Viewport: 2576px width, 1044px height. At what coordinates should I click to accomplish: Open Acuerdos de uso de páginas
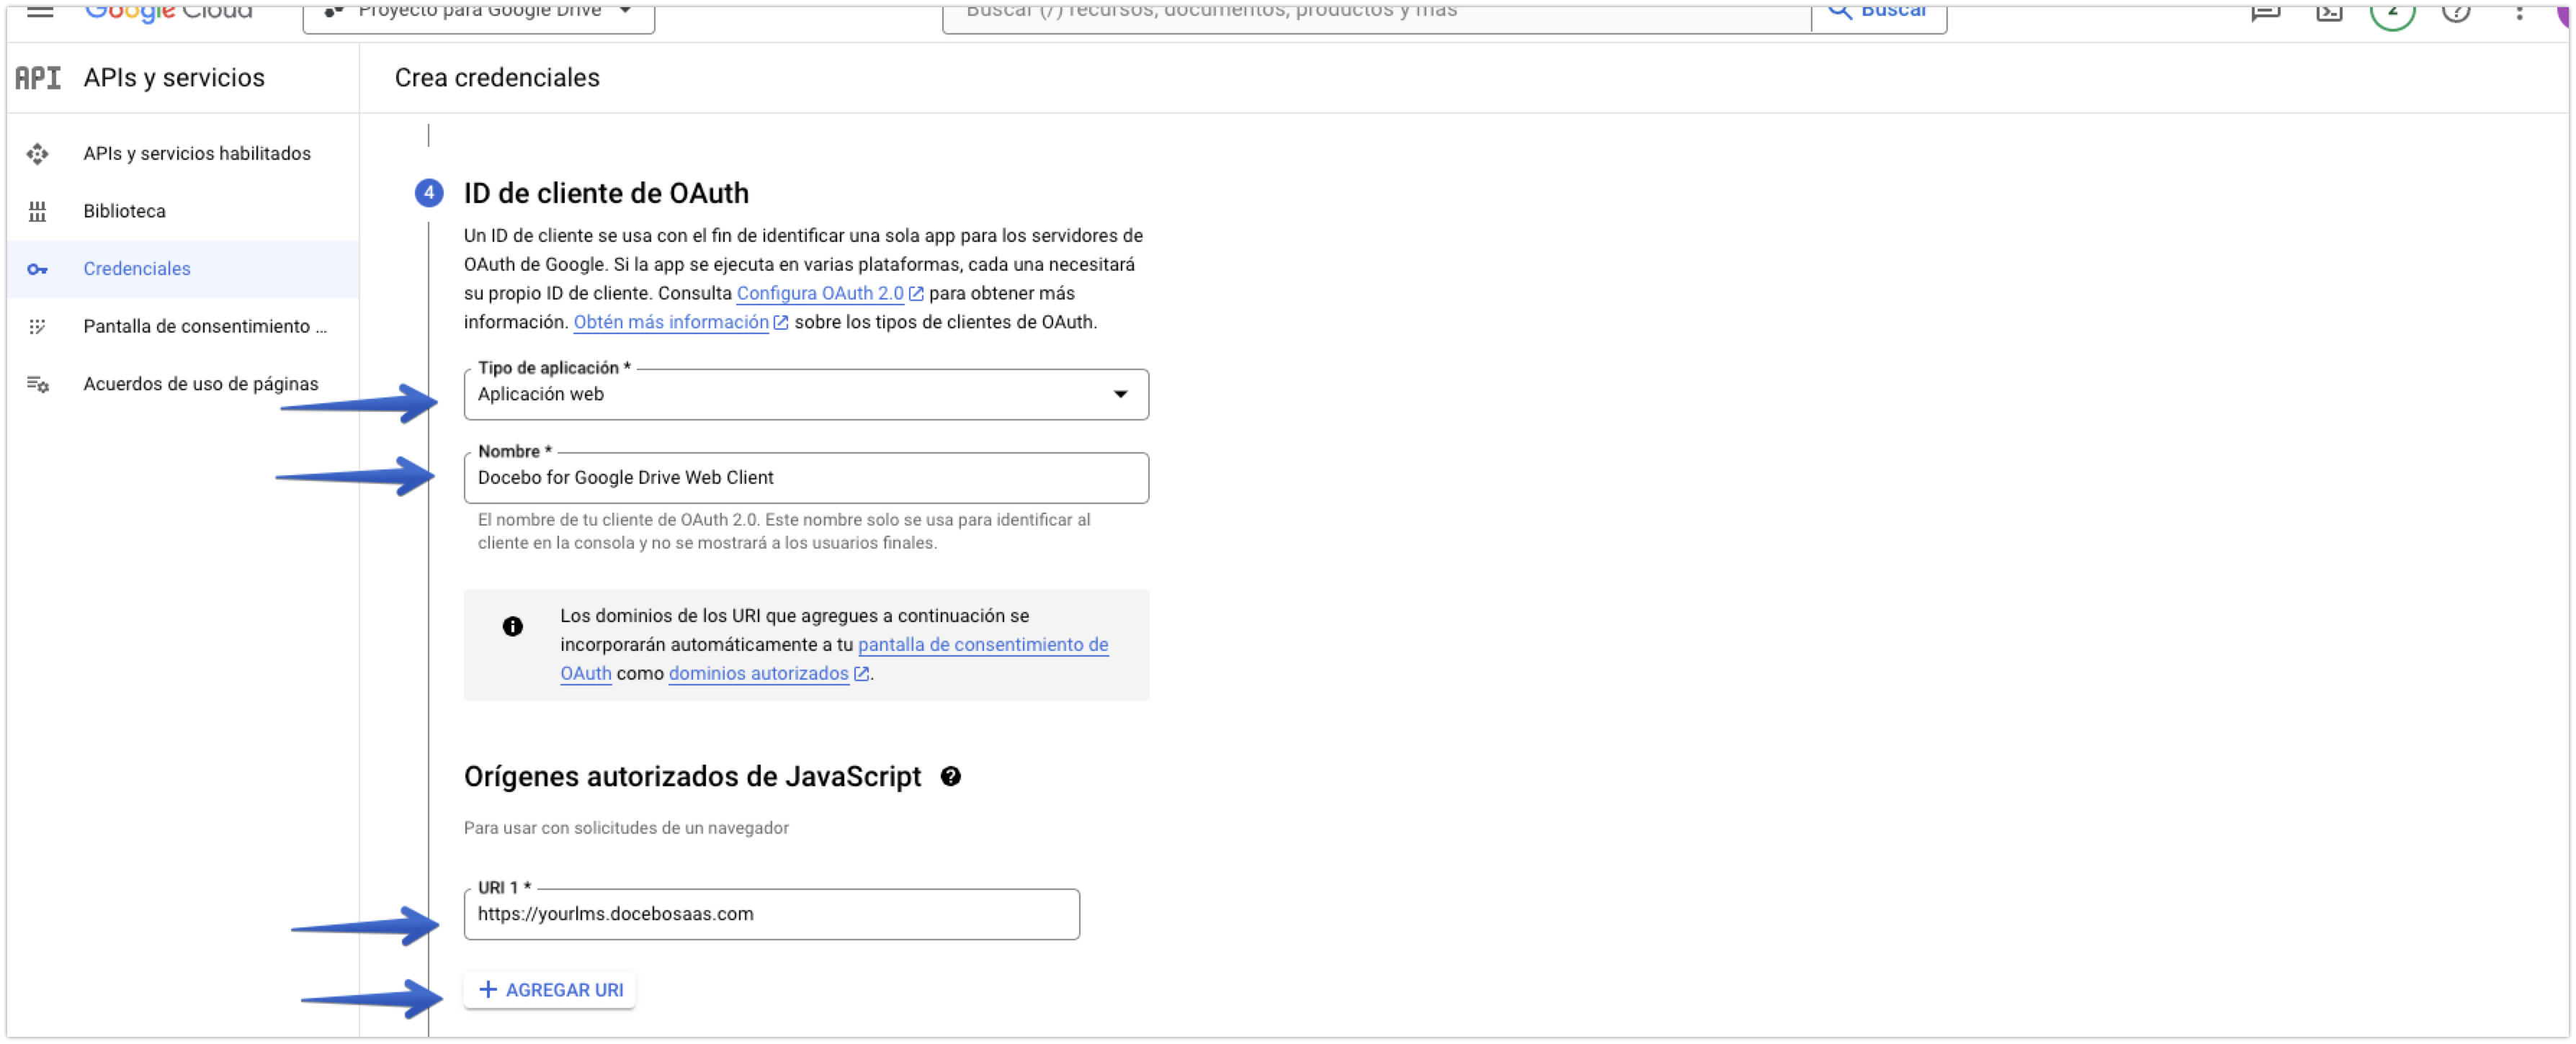pos(183,384)
